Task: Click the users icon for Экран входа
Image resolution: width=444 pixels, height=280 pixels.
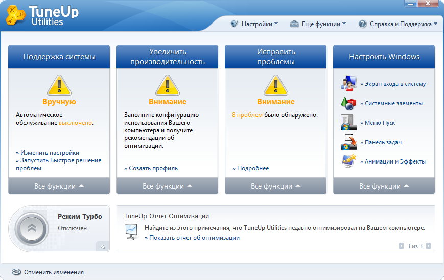Action: pos(348,83)
